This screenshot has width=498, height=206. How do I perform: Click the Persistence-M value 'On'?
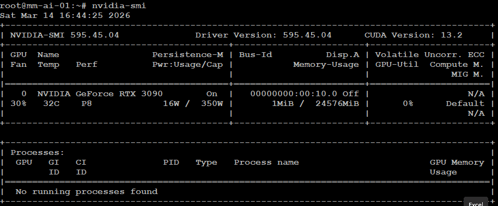coord(212,94)
